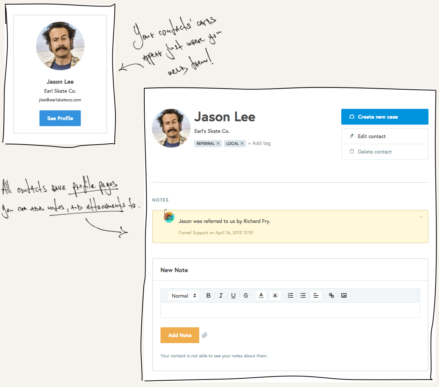The width and height of the screenshot is (439, 387).
Task: Expand the note options chevron
Action: click(421, 217)
